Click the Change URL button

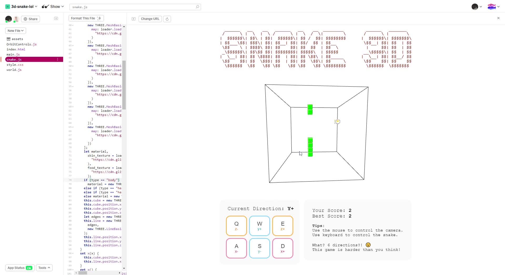click(x=150, y=19)
